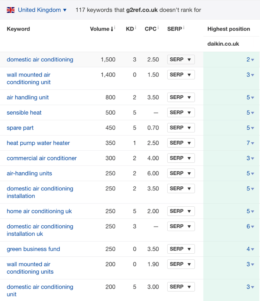The height and width of the screenshot is (301, 260).
Task: Open 'domestic air conditioning' keyword link
Action: pos(40,59)
